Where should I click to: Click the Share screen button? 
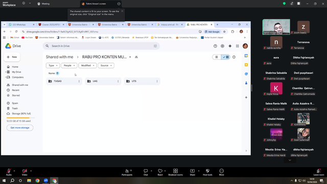pos(192,172)
